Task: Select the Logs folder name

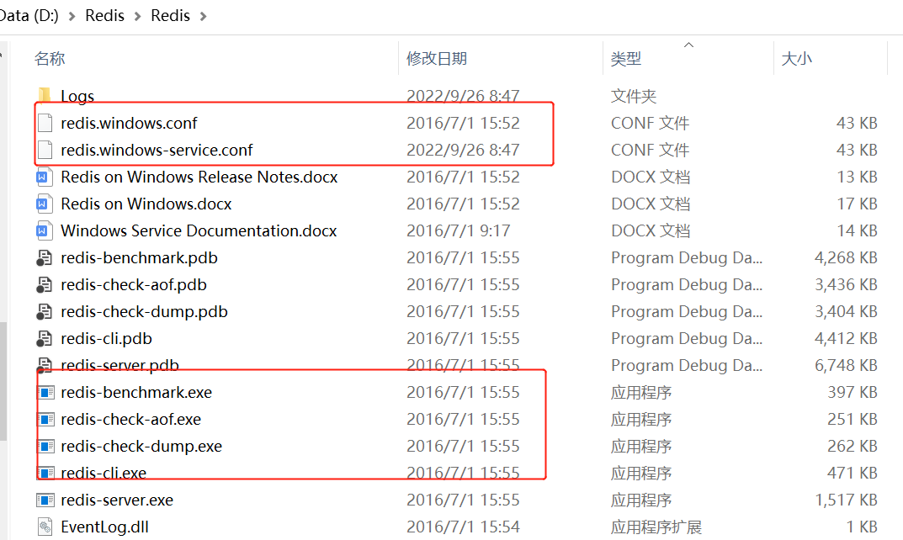Action: click(x=77, y=96)
